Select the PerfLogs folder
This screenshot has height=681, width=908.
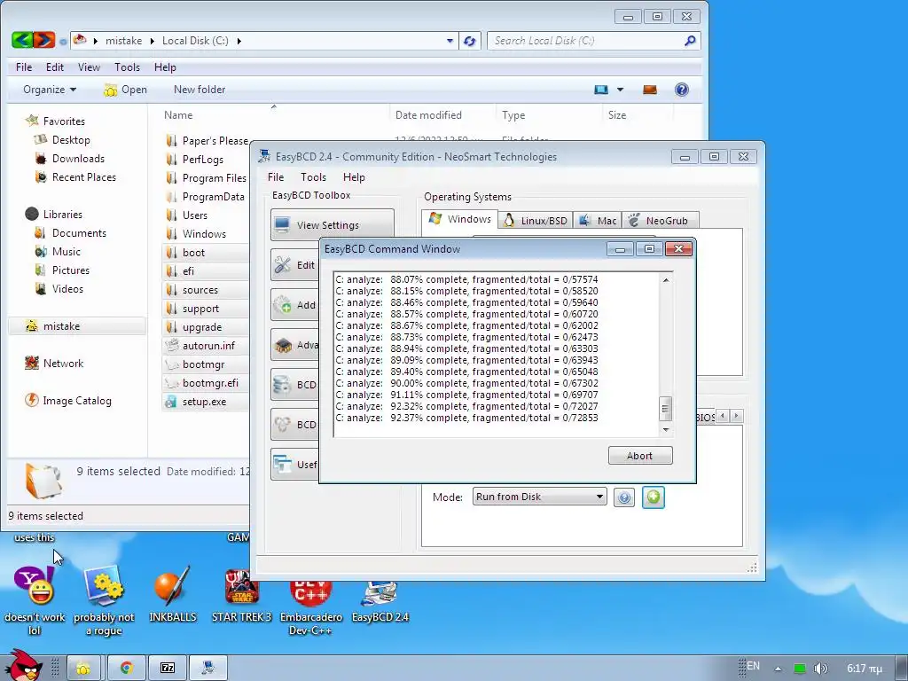tap(203, 160)
